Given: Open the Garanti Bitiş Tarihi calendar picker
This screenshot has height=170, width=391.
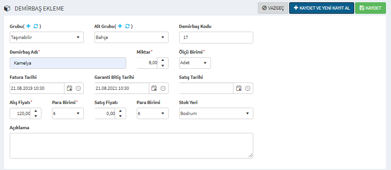Looking at the screenshot, I should tap(154, 88).
